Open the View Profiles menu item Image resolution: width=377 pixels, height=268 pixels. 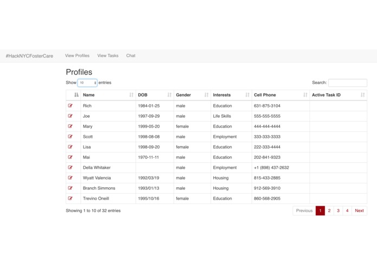click(x=77, y=55)
